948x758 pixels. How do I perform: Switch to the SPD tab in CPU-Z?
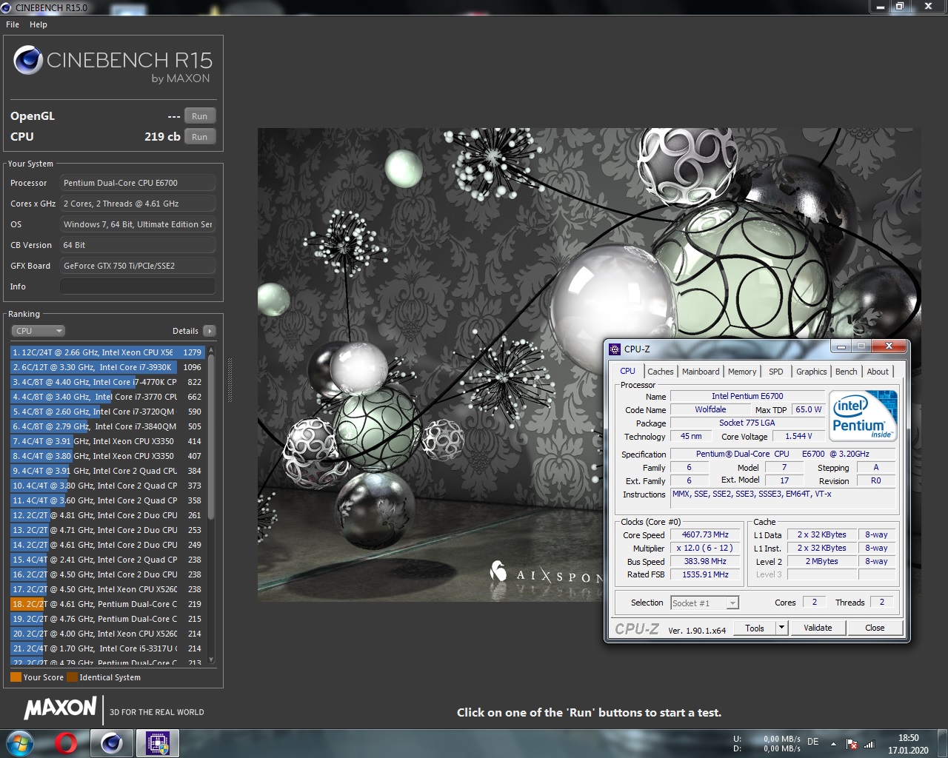click(776, 372)
